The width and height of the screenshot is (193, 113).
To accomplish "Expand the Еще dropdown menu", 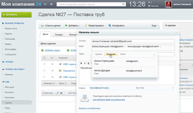I will 155,26.
